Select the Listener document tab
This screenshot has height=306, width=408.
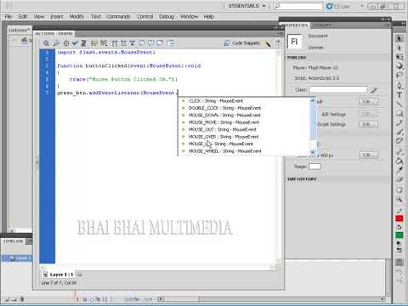pos(19,30)
